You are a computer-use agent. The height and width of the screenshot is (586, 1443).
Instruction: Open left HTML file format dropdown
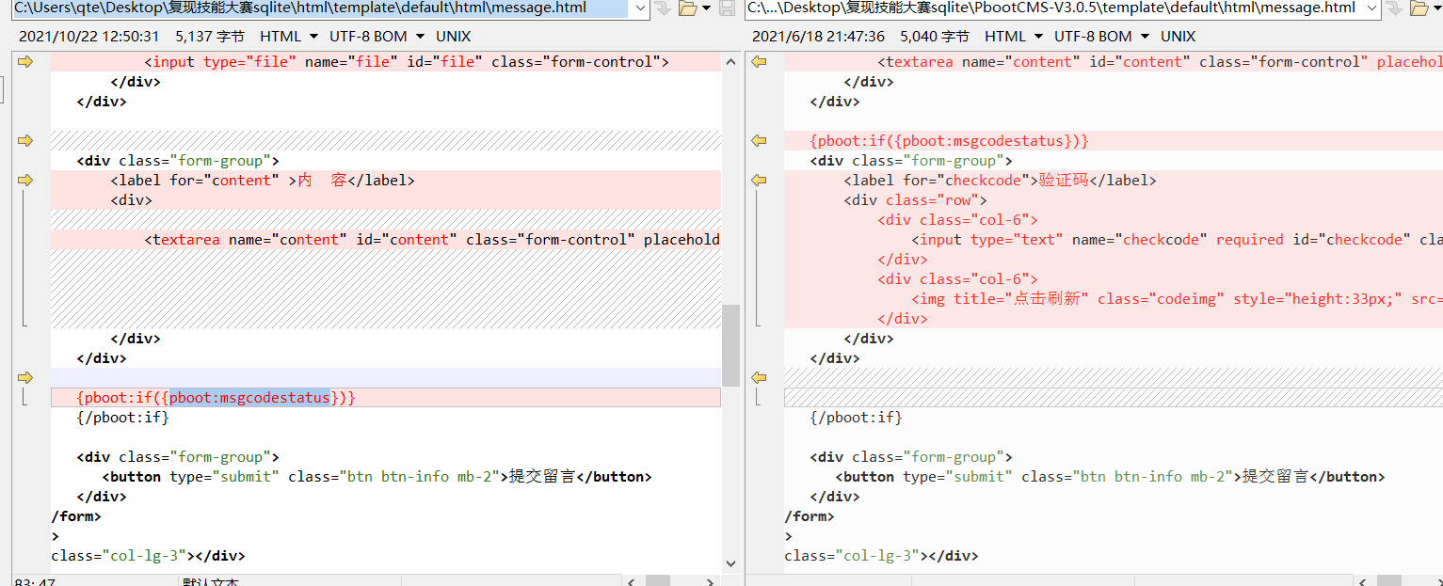289,37
